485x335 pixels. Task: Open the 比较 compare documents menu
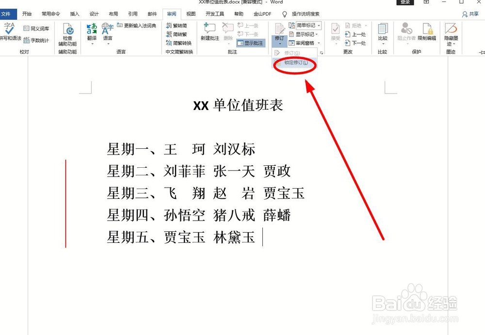pyautogui.click(x=383, y=33)
